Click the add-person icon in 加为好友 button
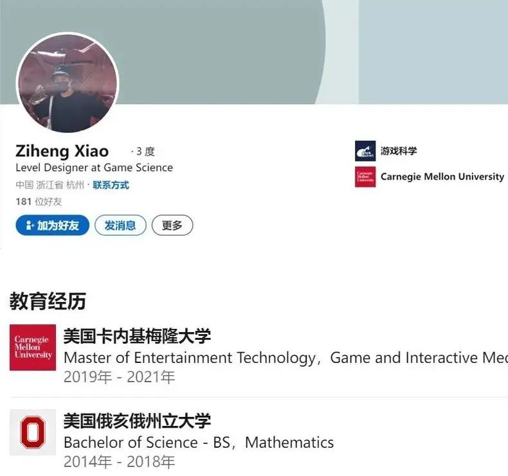The width and height of the screenshot is (508, 476). coord(30,225)
